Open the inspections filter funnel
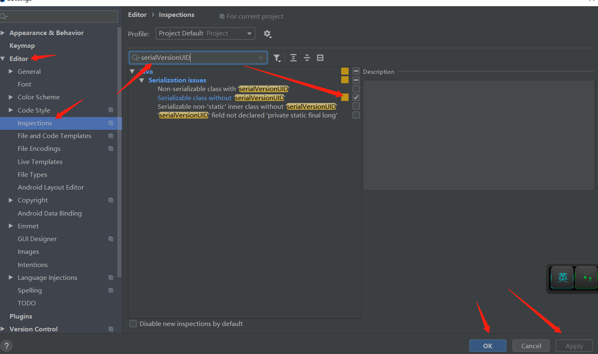The width and height of the screenshot is (598, 354). tap(277, 58)
